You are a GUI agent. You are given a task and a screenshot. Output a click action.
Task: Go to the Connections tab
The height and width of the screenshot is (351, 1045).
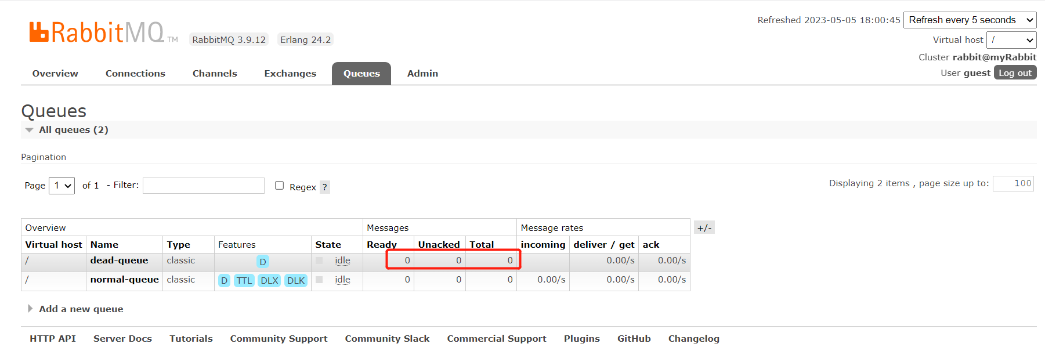tap(135, 74)
